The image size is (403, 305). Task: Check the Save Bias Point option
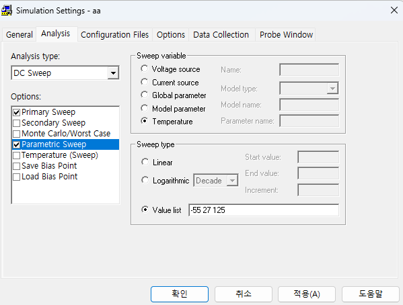click(x=16, y=167)
